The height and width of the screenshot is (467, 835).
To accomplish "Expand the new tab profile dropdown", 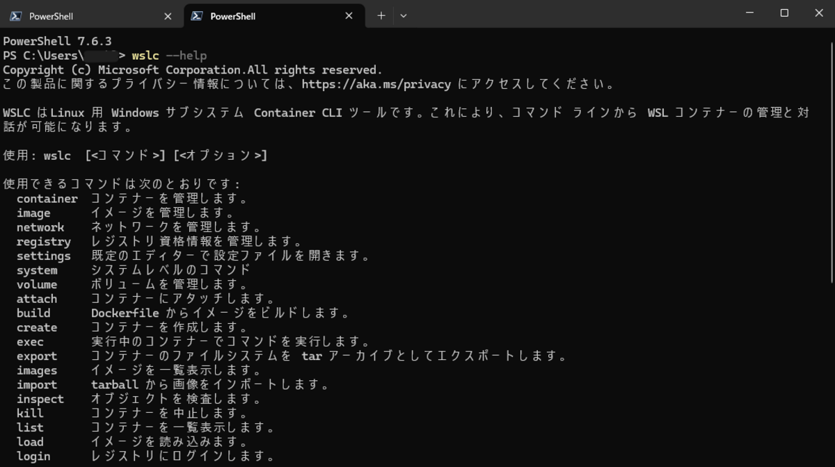I will [404, 15].
